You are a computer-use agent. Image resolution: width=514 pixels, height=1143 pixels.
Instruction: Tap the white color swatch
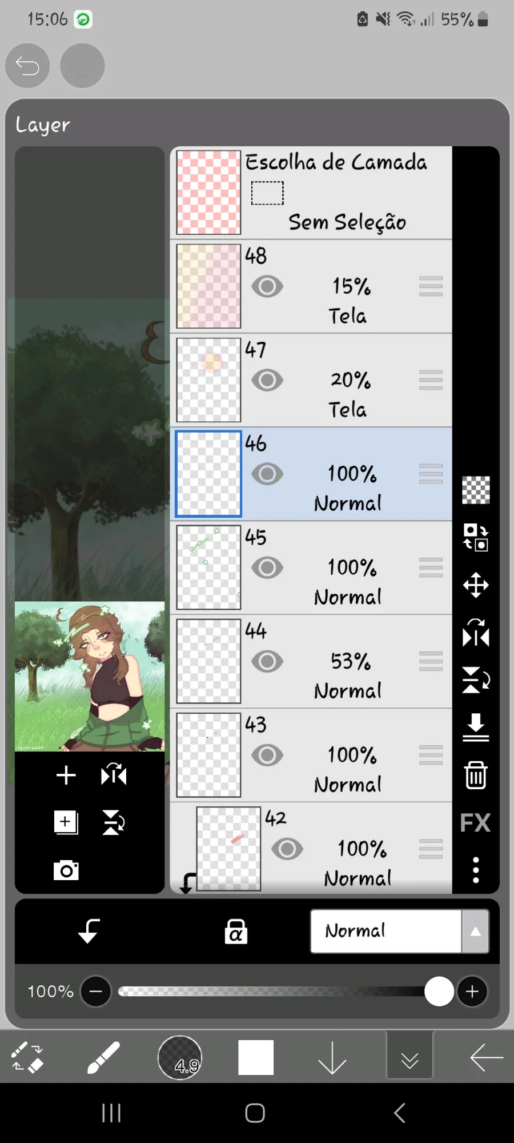tap(256, 1058)
